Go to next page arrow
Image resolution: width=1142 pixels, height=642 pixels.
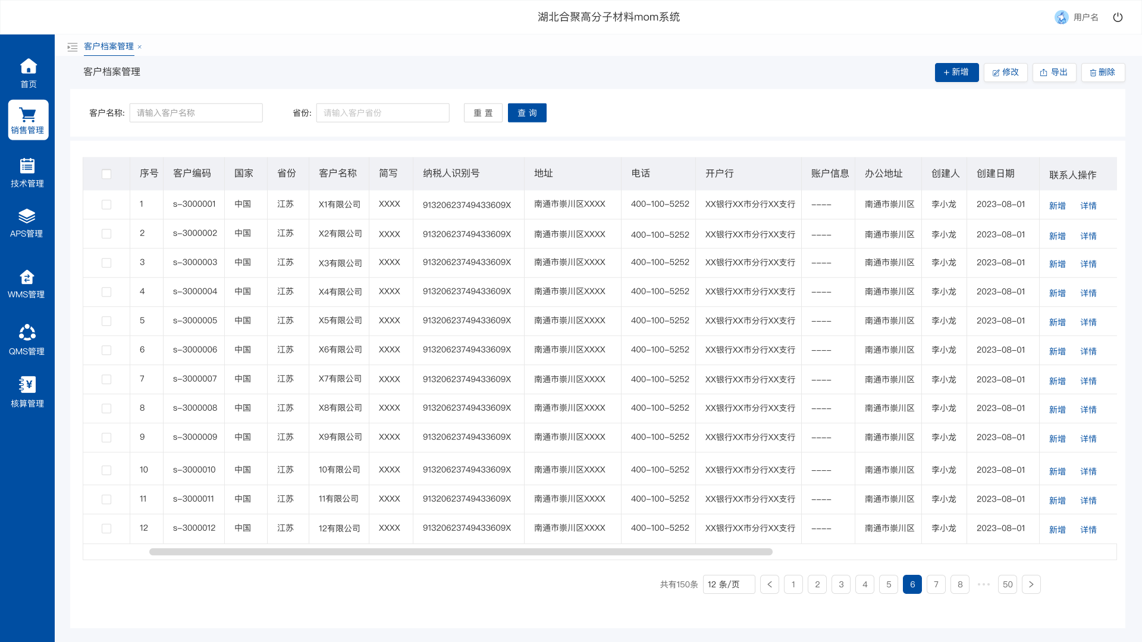1031,584
